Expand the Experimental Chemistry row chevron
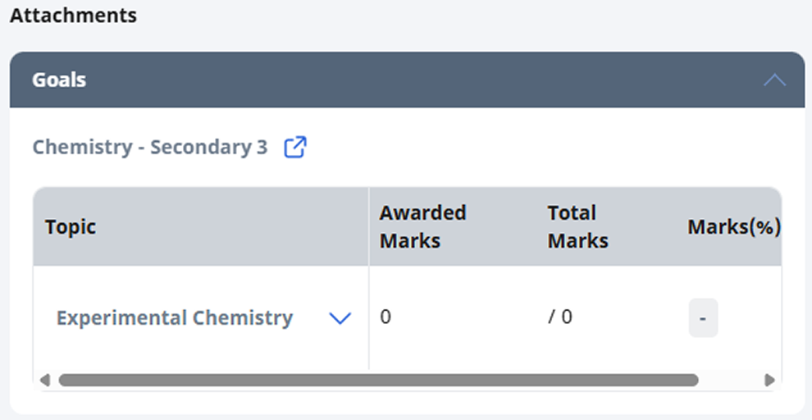Viewport: 812px width, 420px height. 340,318
